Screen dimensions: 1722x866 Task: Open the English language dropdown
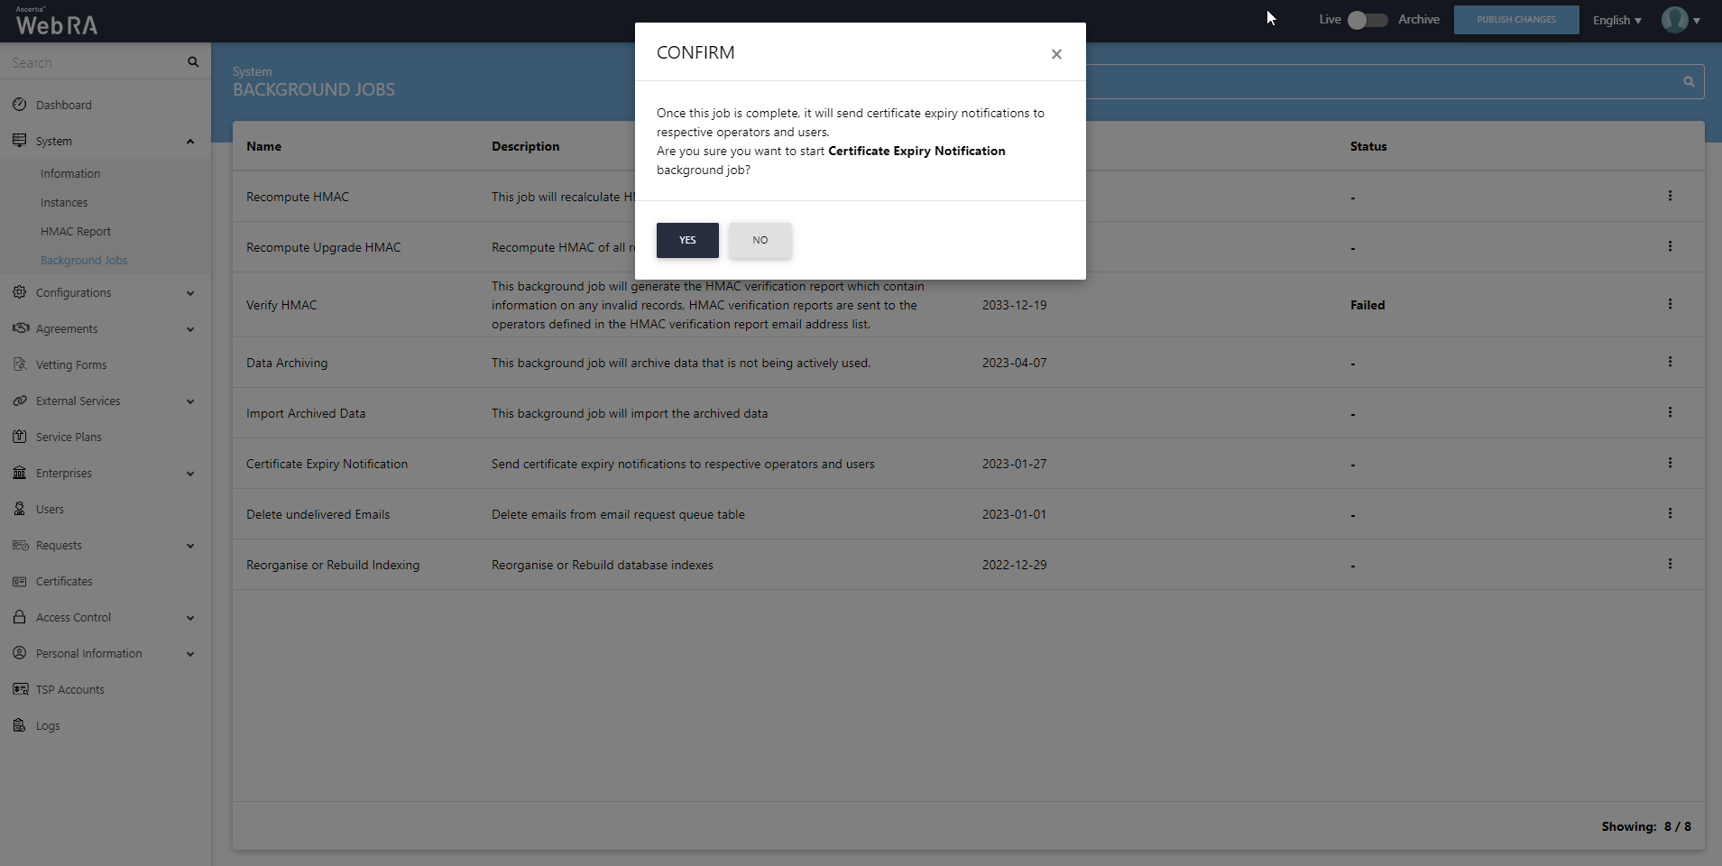tap(1616, 20)
